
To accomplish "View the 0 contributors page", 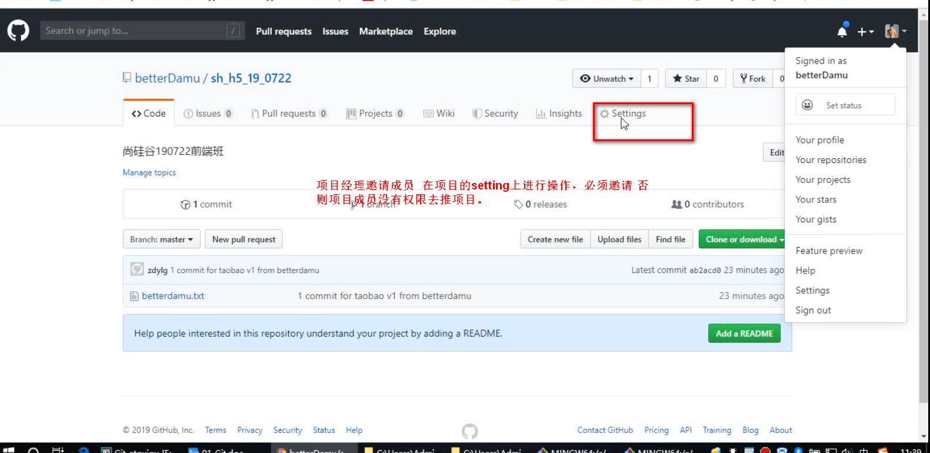I will 708,204.
